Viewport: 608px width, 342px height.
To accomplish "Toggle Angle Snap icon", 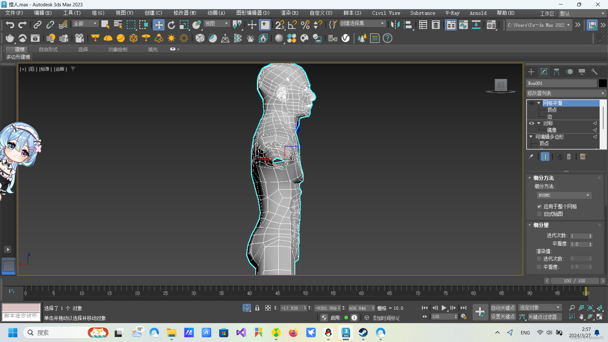I will point(292,25).
